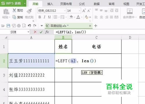Image resolution: width=145 pixels, height=104 pixels.
Task: Click the Copy (复制) icon
Action: [14, 17]
